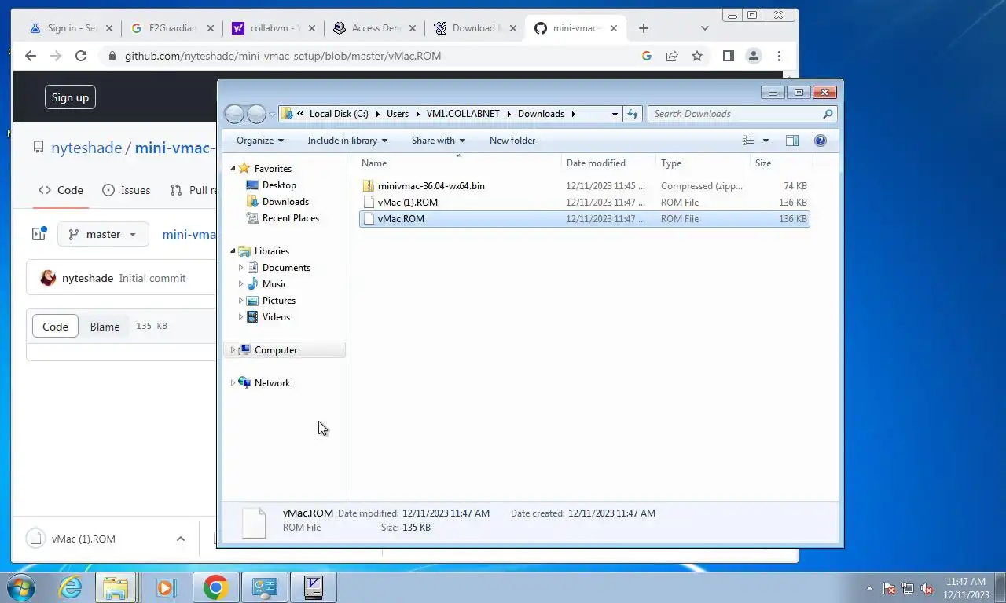Bookmark this page with star icon
Image resolution: width=1006 pixels, height=603 pixels.
tap(697, 56)
